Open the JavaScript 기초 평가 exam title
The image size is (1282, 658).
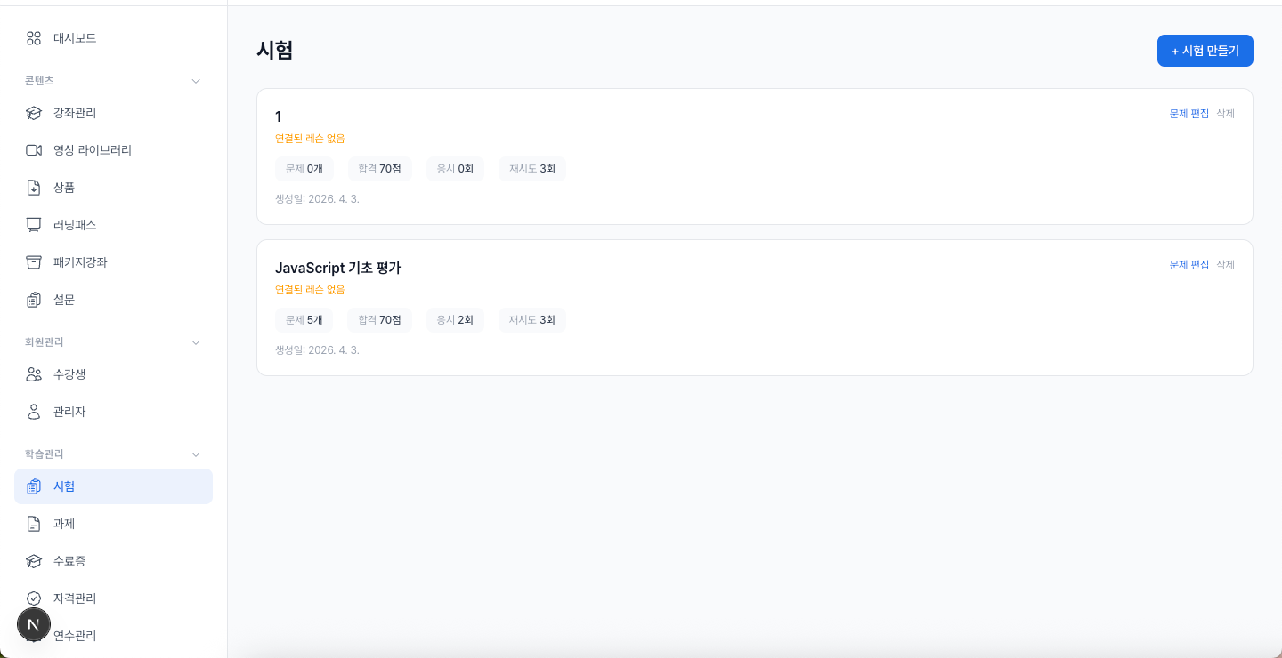point(338,268)
